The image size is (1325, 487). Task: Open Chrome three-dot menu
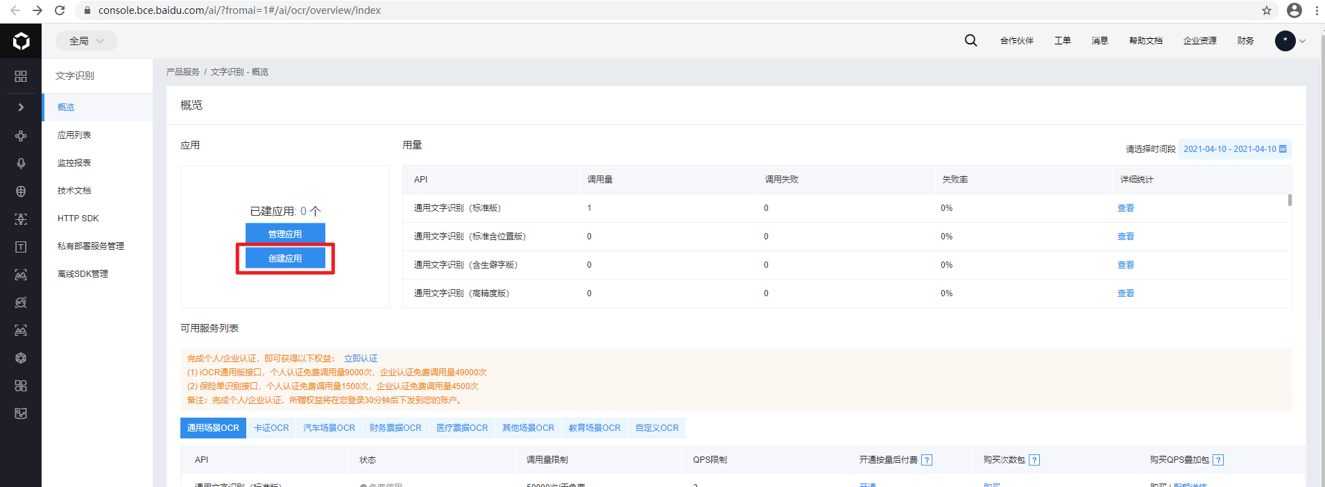[x=1316, y=10]
